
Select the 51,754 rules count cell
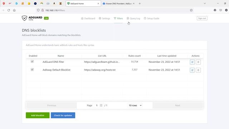[135, 62]
